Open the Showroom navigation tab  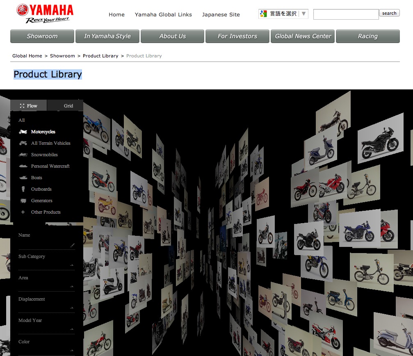point(42,36)
